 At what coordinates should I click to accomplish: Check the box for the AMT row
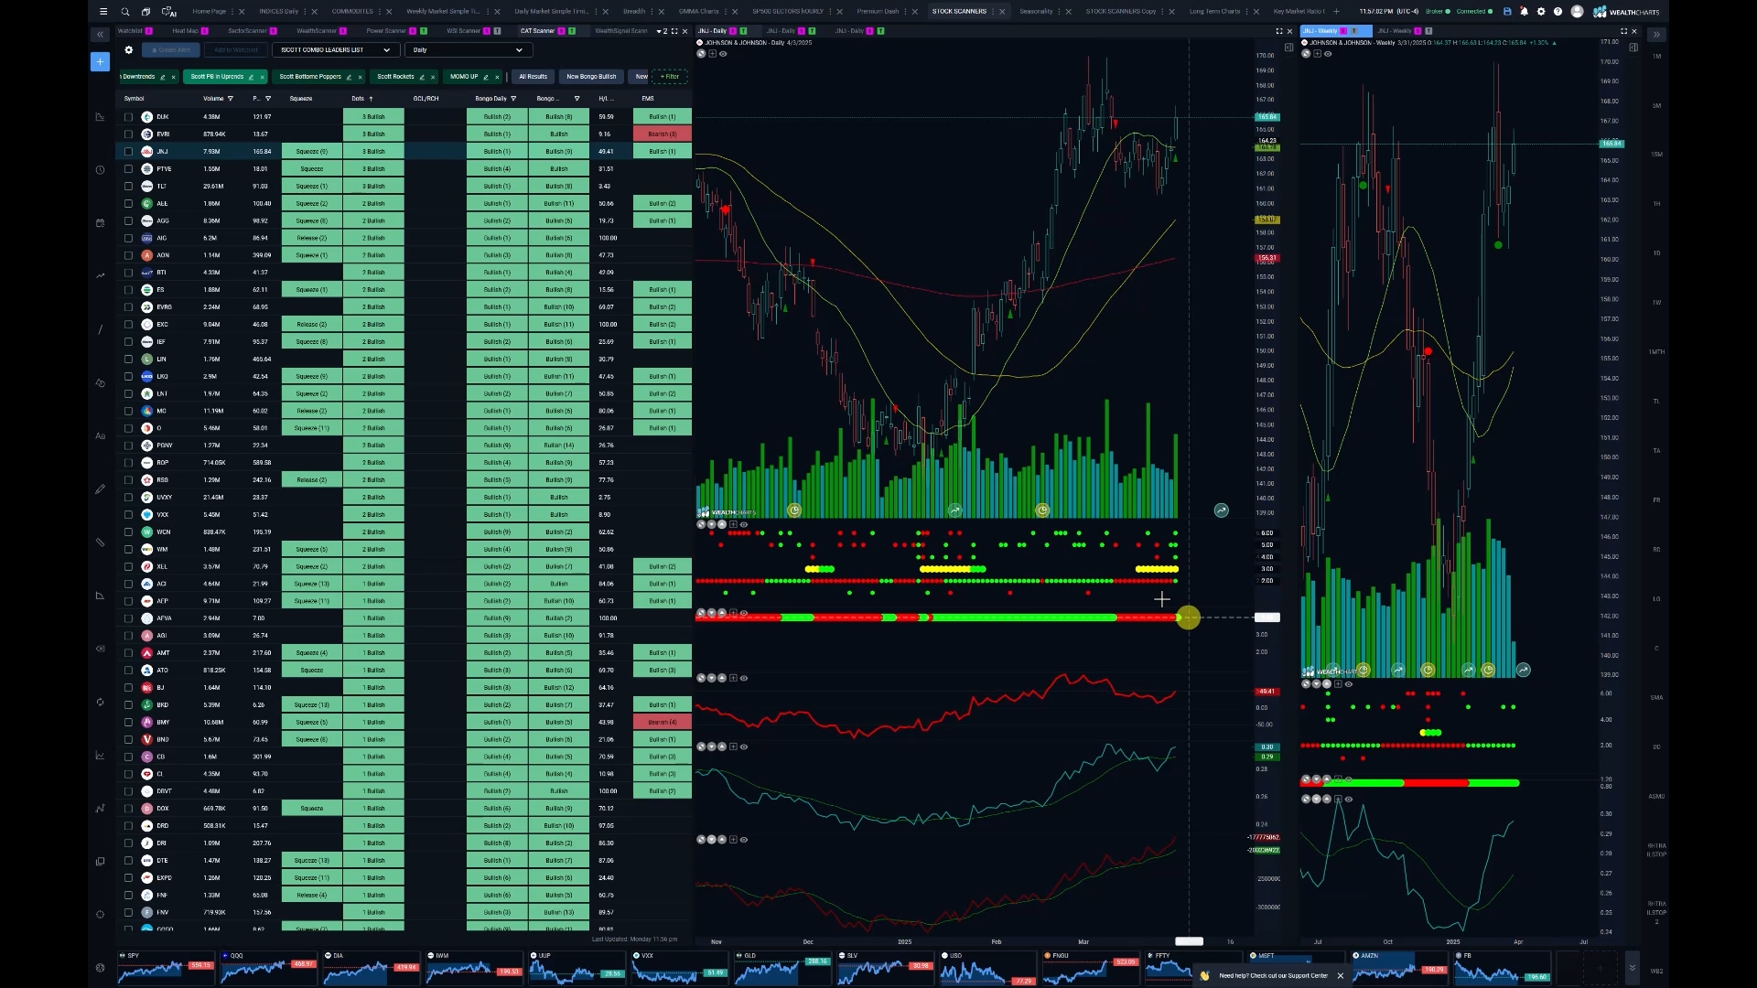128,653
